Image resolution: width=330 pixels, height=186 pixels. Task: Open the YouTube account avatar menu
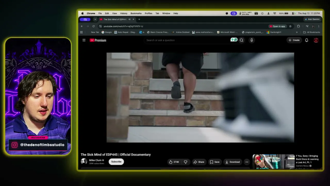[x=316, y=40]
